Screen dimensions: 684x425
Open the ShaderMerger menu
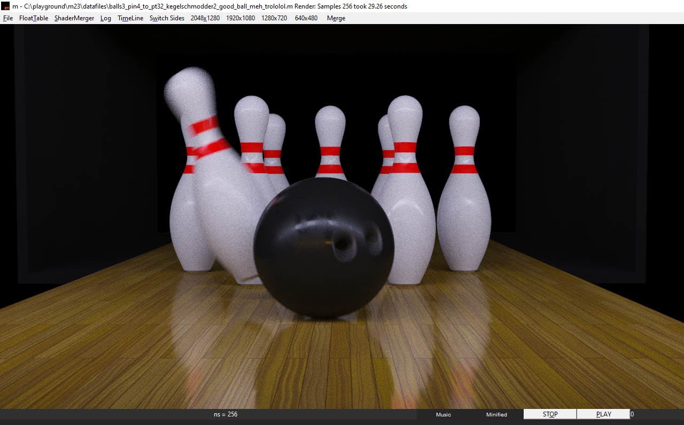(74, 18)
